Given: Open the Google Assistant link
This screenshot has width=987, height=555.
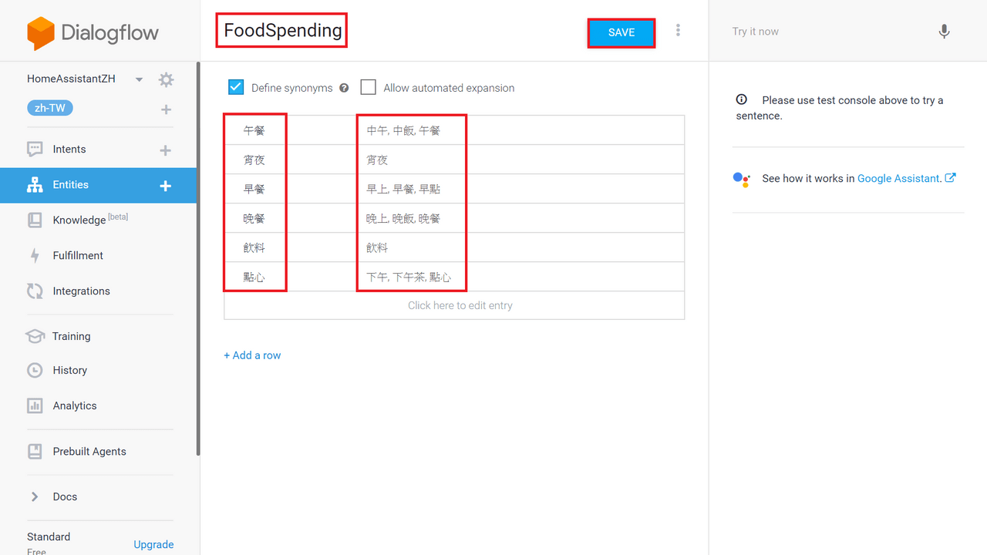Looking at the screenshot, I should (899, 178).
